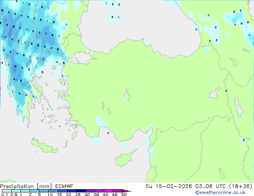254x196 pixels.
Task: Click the legend value "40"
Action: [105, 194]
